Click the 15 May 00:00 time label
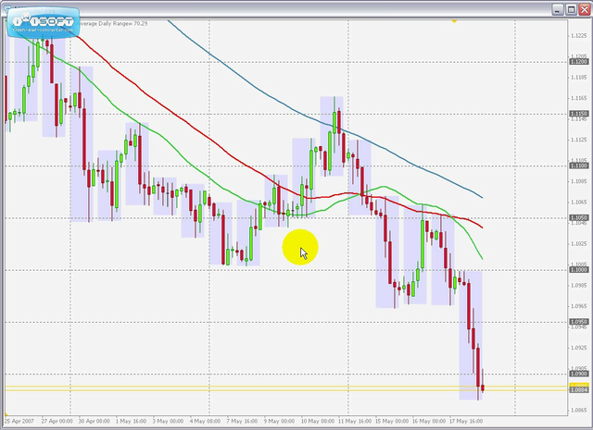Viewport: 593px width, 430px height. (392, 421)
